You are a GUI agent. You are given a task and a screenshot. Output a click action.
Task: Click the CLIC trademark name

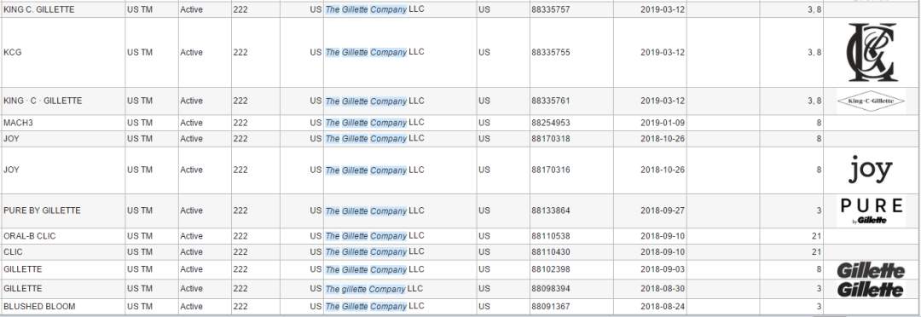pyautogui.click(x=13, y=252)
